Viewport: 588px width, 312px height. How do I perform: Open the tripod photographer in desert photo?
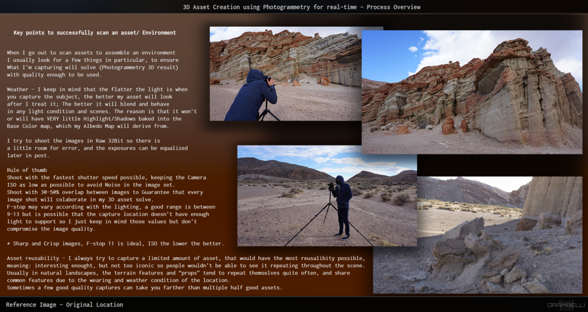[327, 196]
